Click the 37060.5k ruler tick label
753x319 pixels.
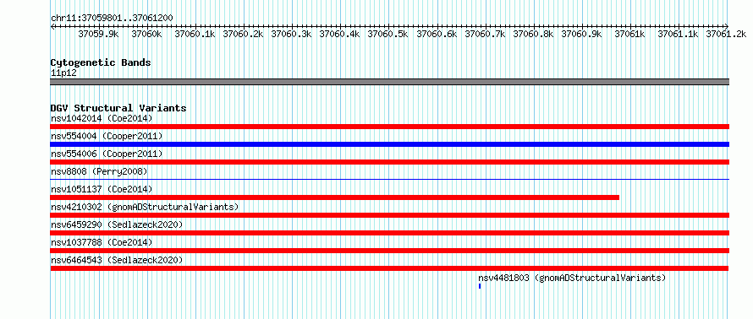pos(388,34)
